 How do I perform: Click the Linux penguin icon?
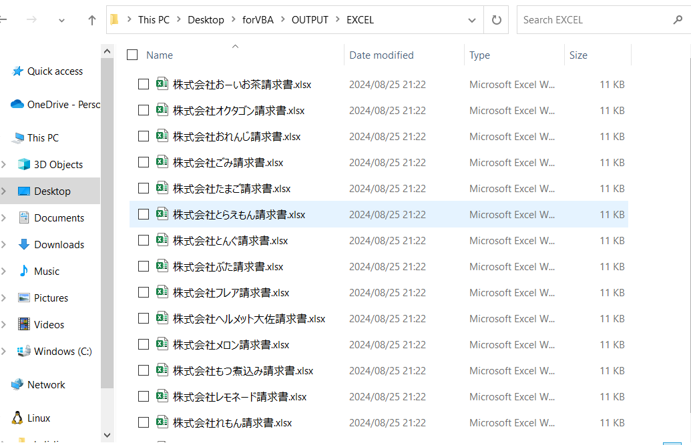(17, 418)
